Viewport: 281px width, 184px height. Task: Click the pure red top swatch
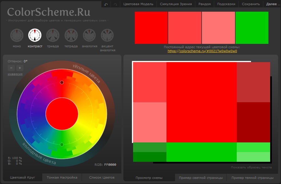[x=151, y=28]
